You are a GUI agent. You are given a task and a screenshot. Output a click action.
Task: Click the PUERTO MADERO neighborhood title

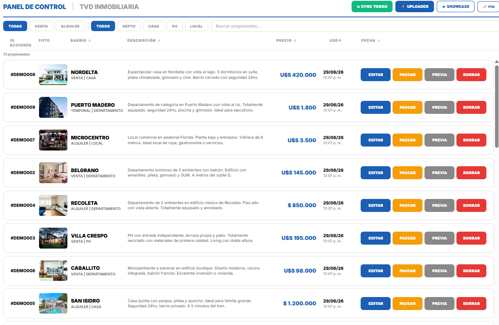tap(93, 105)
